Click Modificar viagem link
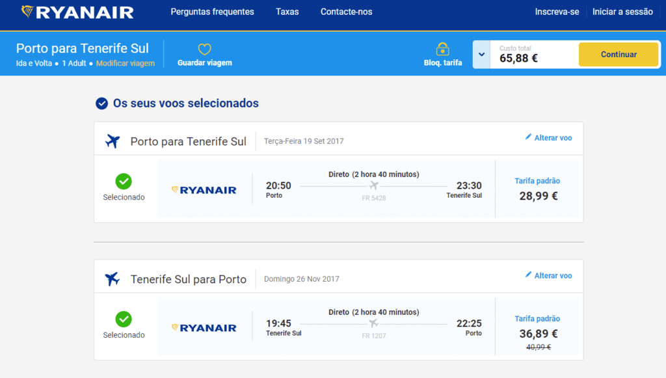Image resolution: width=666 pixels, height=378 pixels. (126, 63)
